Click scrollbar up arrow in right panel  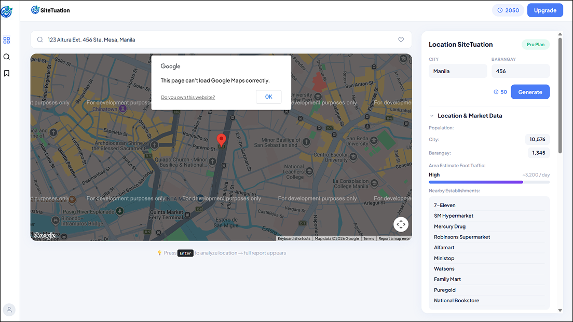[560, 34]
